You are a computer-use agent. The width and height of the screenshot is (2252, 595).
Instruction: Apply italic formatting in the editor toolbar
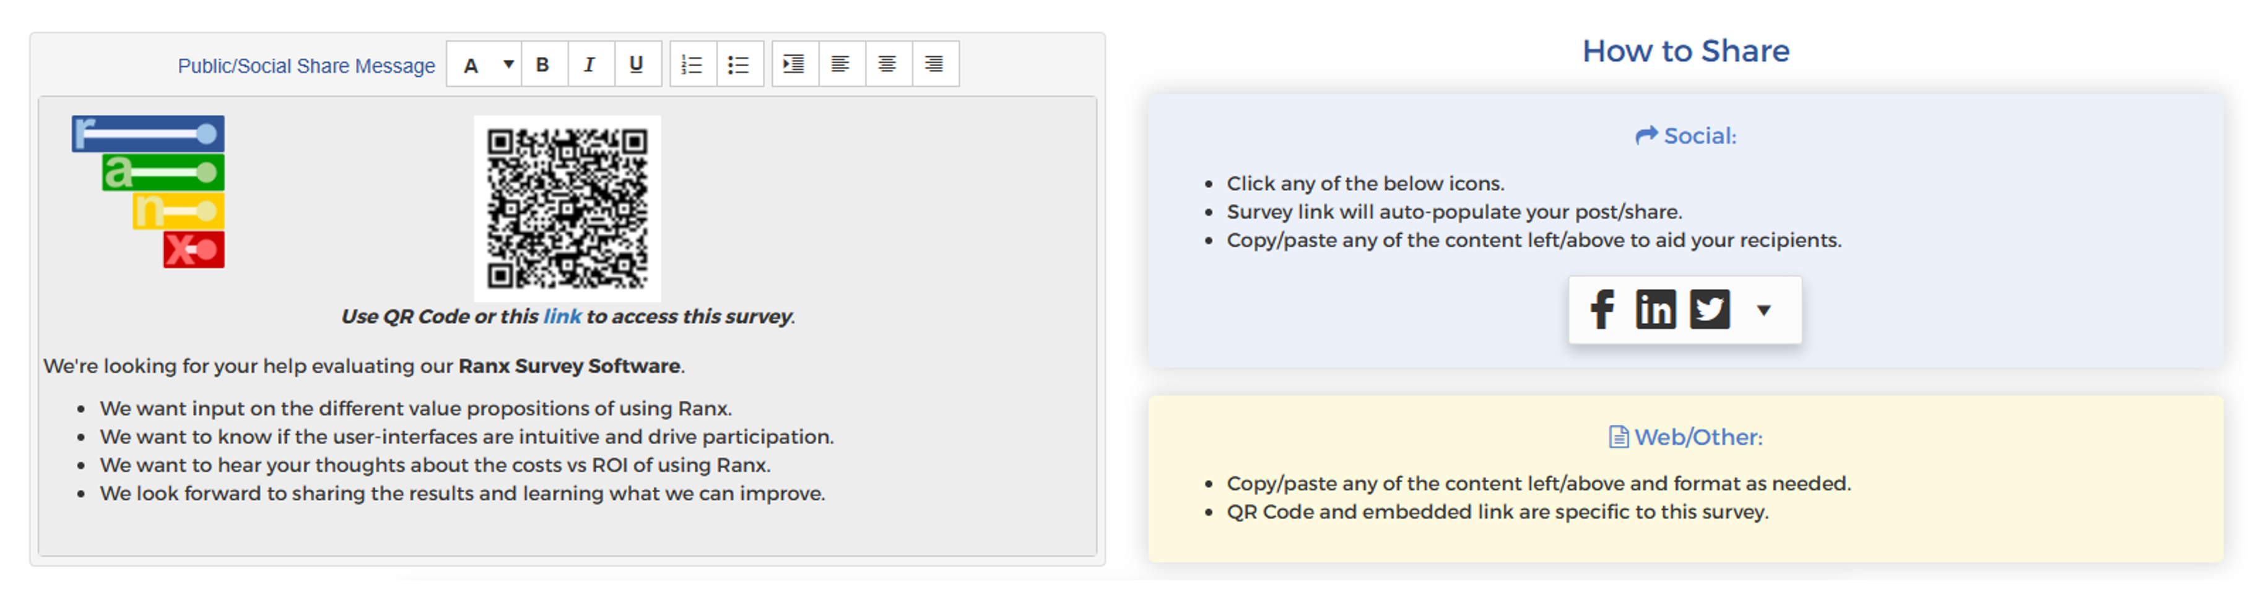pyautogui.click(x=591, y=63)
